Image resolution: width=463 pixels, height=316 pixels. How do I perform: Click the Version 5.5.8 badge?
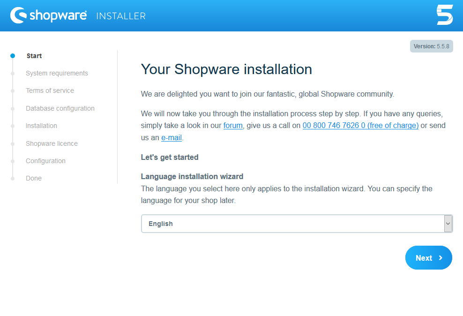[431, 46]
